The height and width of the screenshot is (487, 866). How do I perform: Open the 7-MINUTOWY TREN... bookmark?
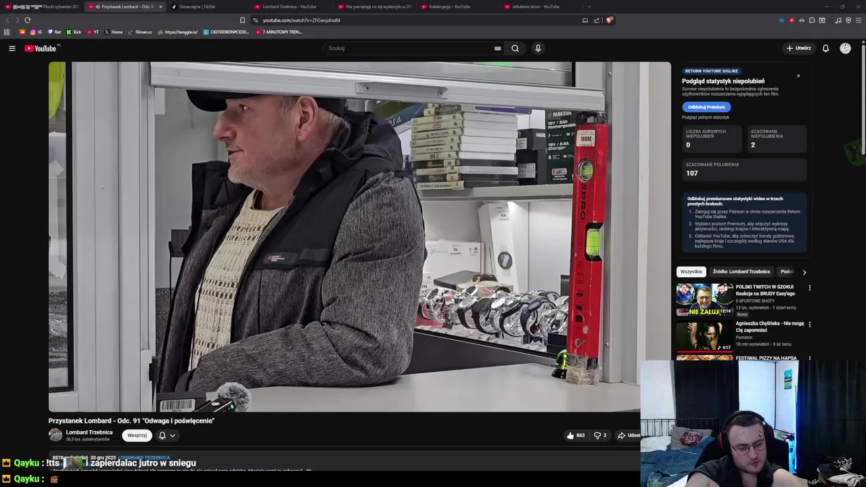tap(279, 32)
